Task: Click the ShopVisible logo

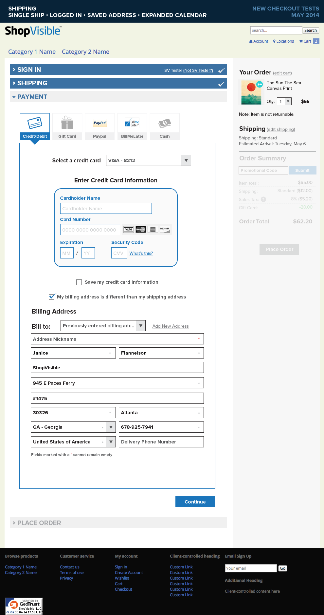Action: [33, 31]
